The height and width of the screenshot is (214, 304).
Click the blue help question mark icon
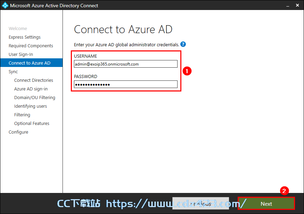(183, 44)
